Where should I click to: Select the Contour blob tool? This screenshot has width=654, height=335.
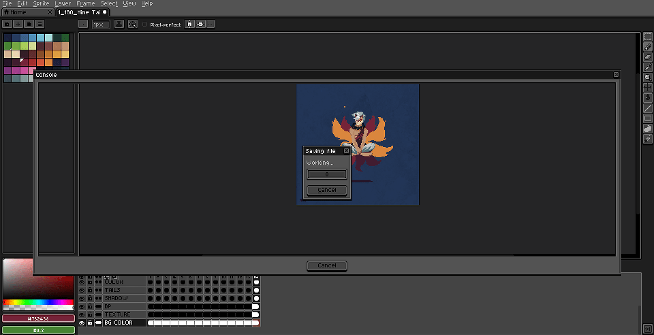click(648, 129)
